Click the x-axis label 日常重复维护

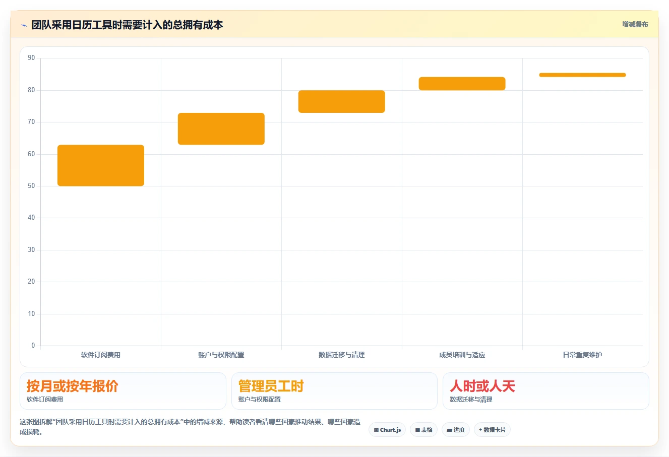click(582, 355)
